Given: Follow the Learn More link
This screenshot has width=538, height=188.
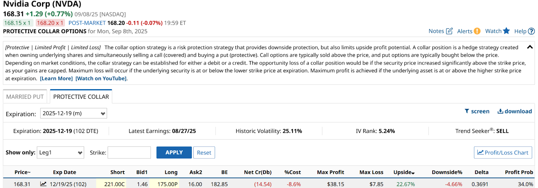Looking at the screenshot, I should (56, 78).
